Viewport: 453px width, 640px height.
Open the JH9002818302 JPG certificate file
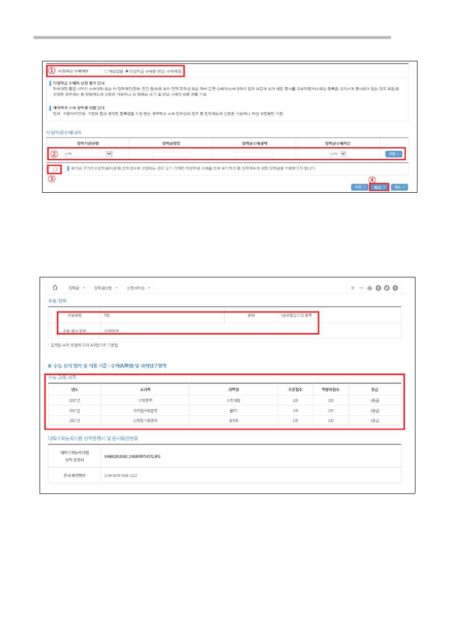pos(131,456)
